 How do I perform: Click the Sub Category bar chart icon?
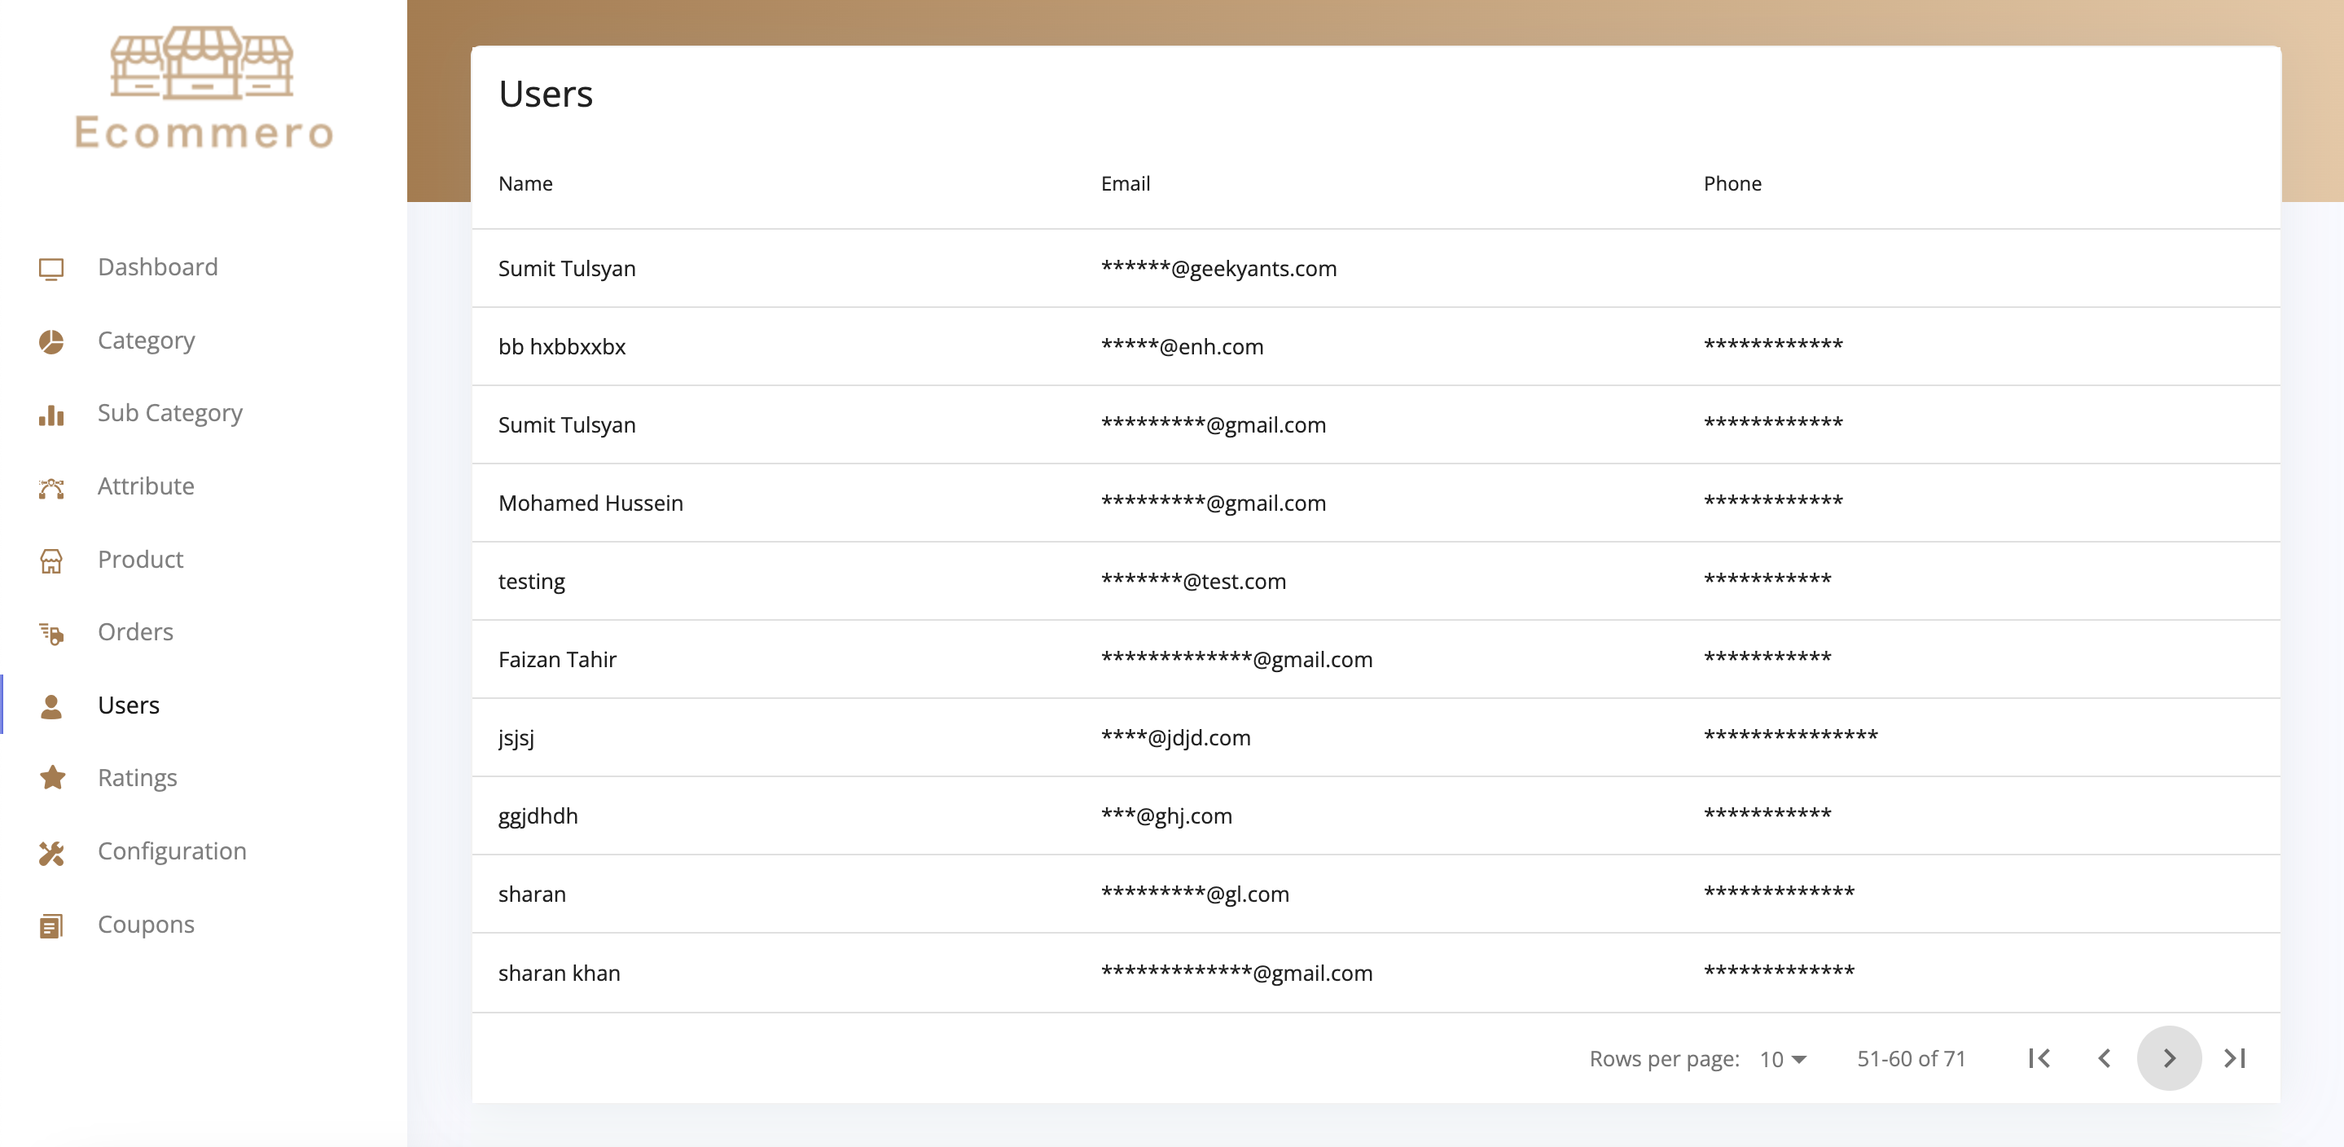(51, 415)
